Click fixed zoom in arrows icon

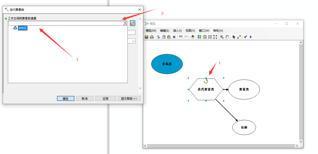coord(210,37)
